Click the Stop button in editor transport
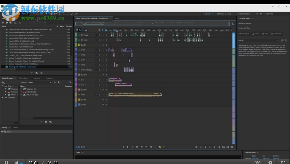This screenshot has height=164, width=290. (x=123, y=147)
